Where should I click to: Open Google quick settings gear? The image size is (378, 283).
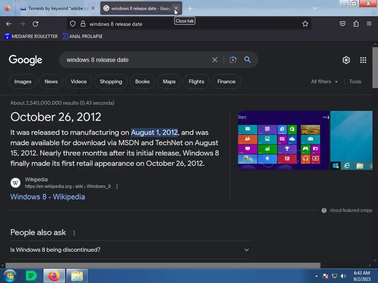click(346, 60)
